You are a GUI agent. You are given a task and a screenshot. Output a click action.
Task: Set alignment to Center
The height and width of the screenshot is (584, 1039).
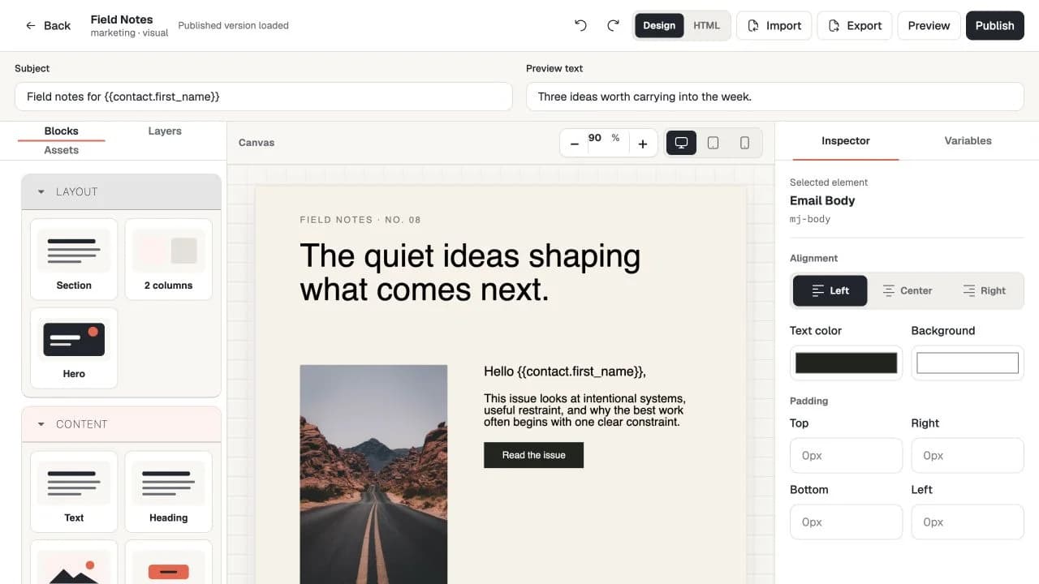(907, 290)
